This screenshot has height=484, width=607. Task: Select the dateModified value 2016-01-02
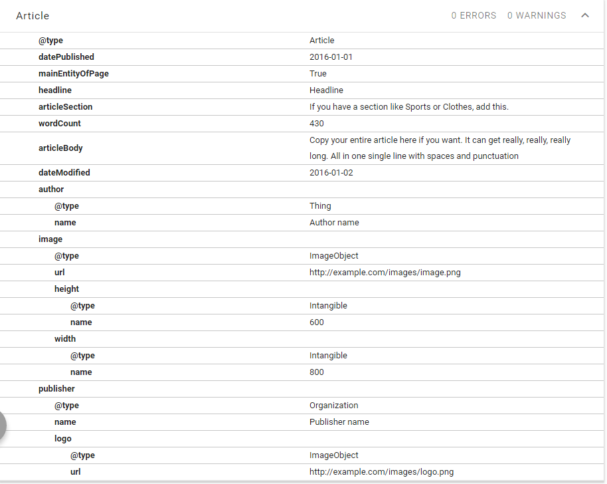pyautogui.click(x=331, y=173)
